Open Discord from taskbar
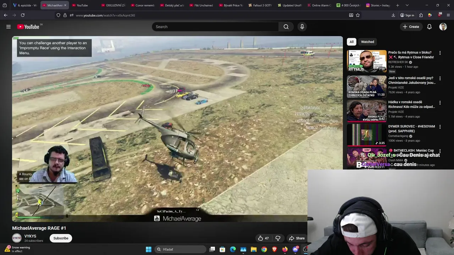The width and height of the screenshot is (454, 255). (x=295, y=249)
